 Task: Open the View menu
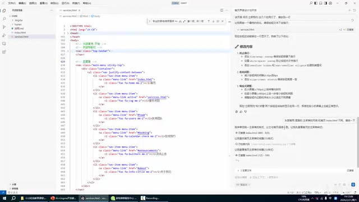[44, 3]
